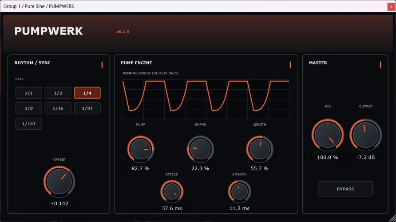Click the SMOOTH knob
Image resolution: width=396 pixels, height=222 pixels.
(x=239, y=191)
